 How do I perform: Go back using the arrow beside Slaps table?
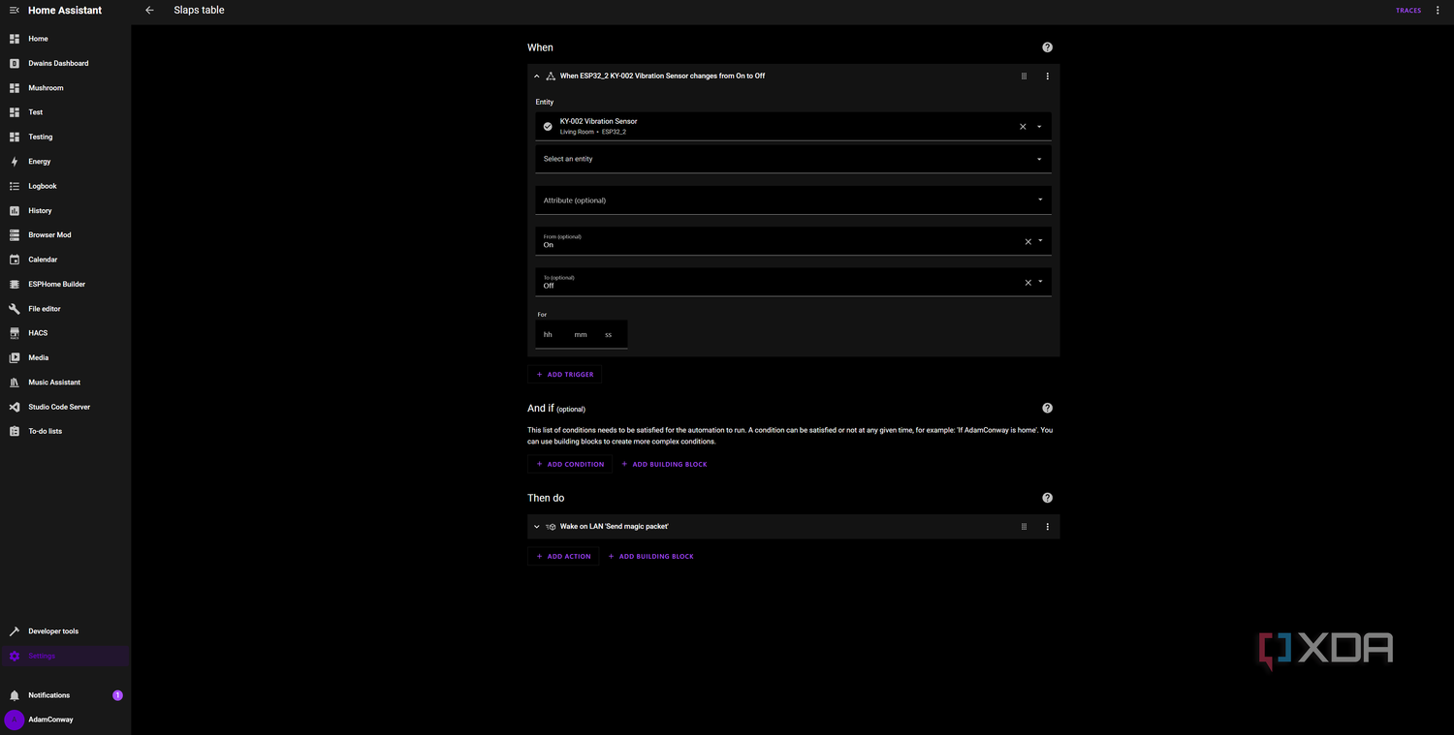(x=149, y=11)
